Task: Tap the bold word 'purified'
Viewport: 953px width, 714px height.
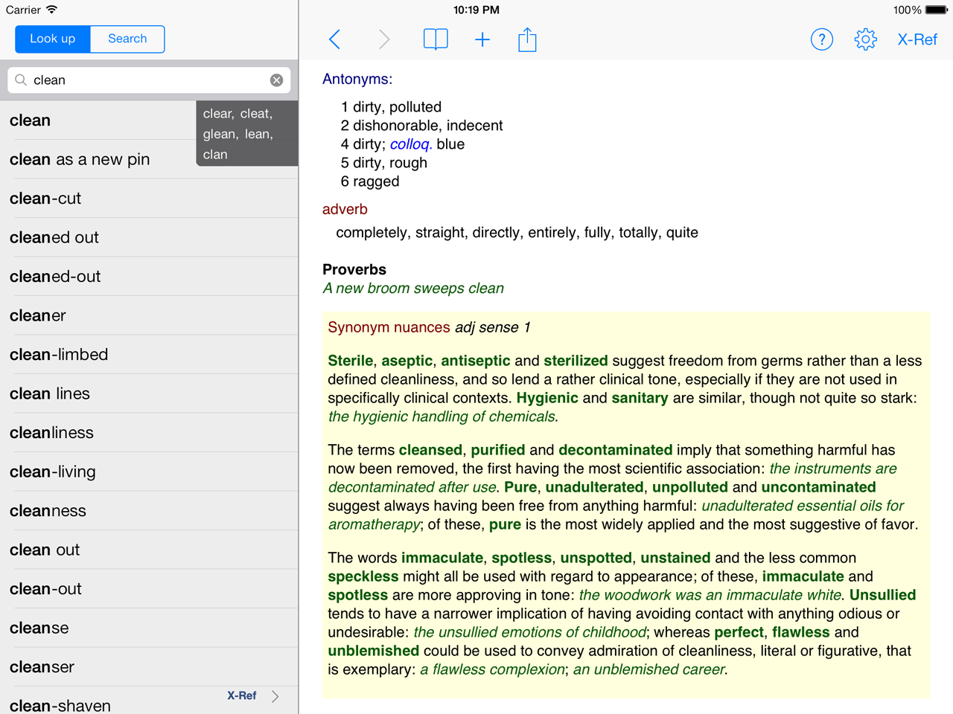Action: [x=498, y=450]
